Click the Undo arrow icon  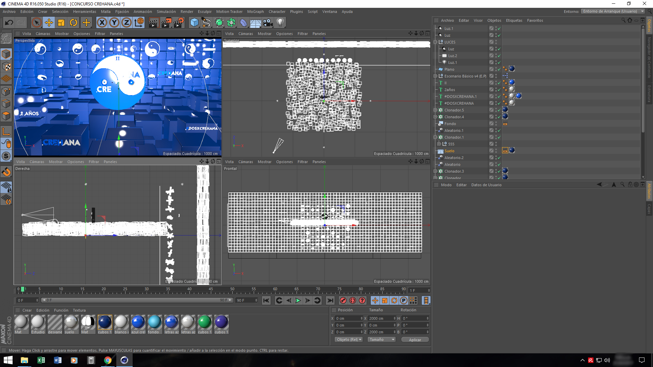tap(9, 23)
